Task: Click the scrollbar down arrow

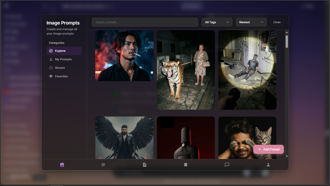Action: point(287,156)
